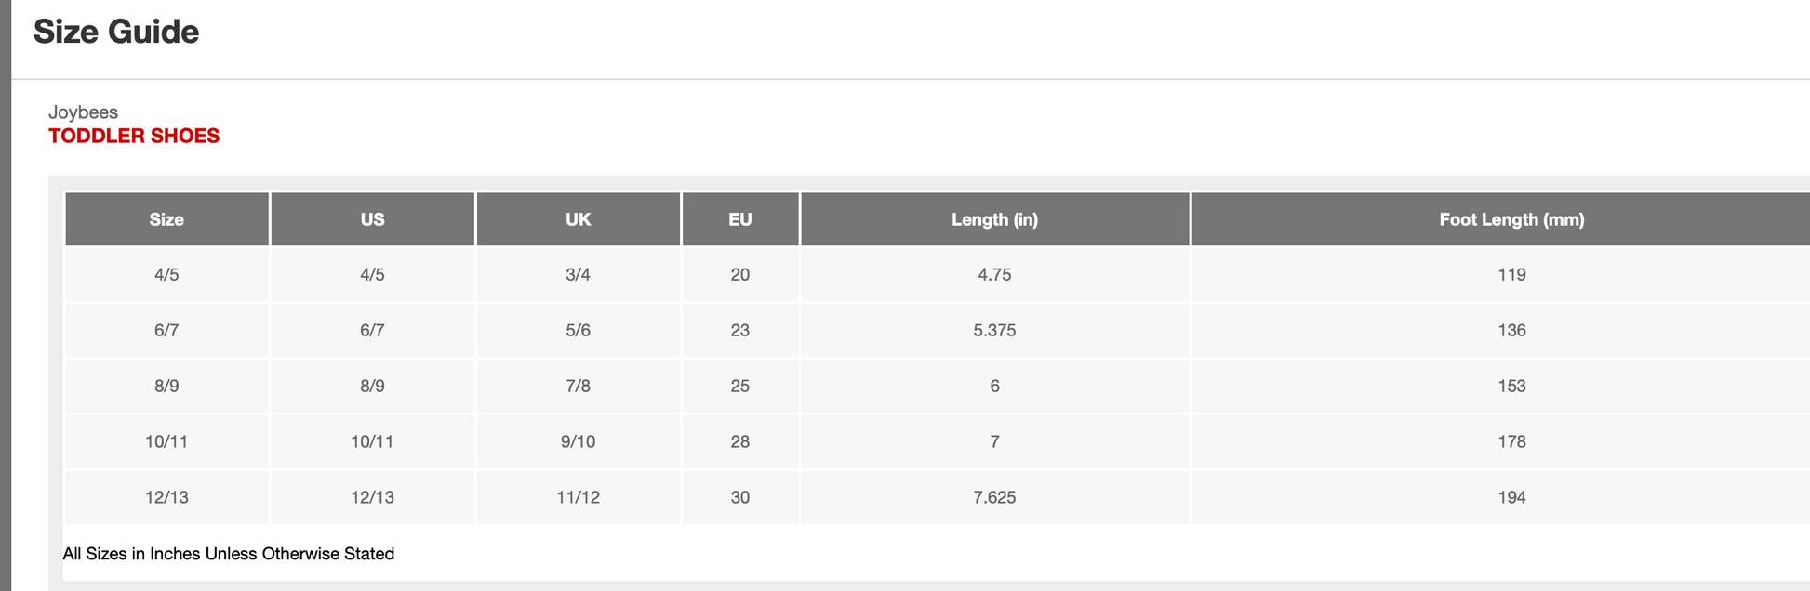
Task: Click the Foot Length (mm) column header
Action: click(1511, 219)
